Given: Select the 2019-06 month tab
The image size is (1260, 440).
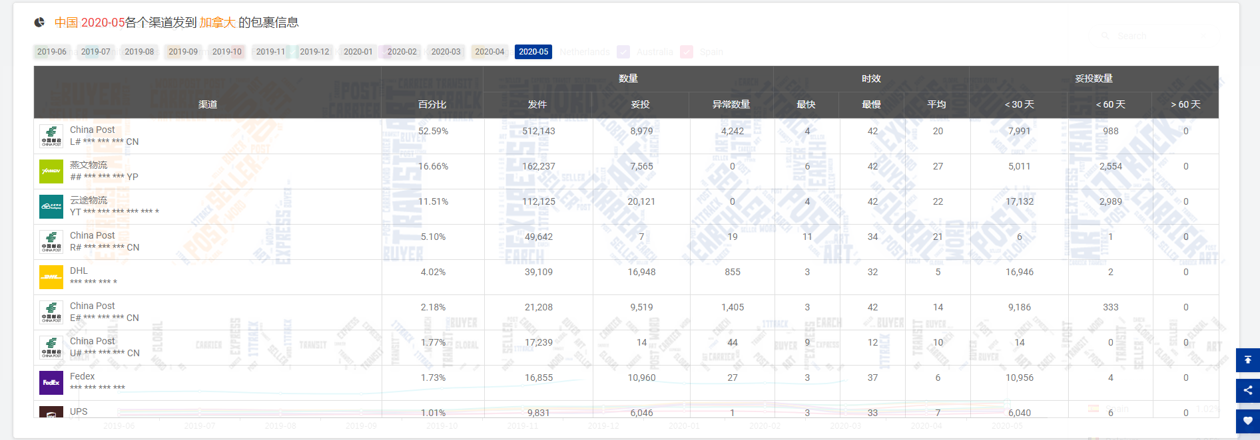Looking at the screenshot, I should [x=52, y=52].
